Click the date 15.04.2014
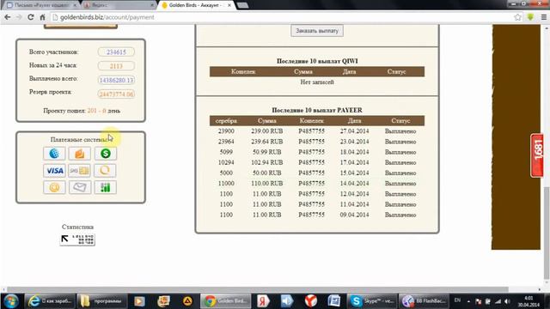Screen dimensions: 550x309 click(x=354, y=173)
